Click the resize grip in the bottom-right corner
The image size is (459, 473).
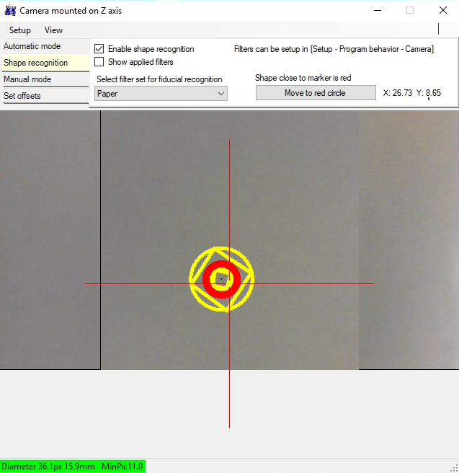coord(454,468)
